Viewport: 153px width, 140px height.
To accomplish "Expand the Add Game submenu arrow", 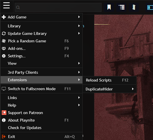I will point(79,17).
